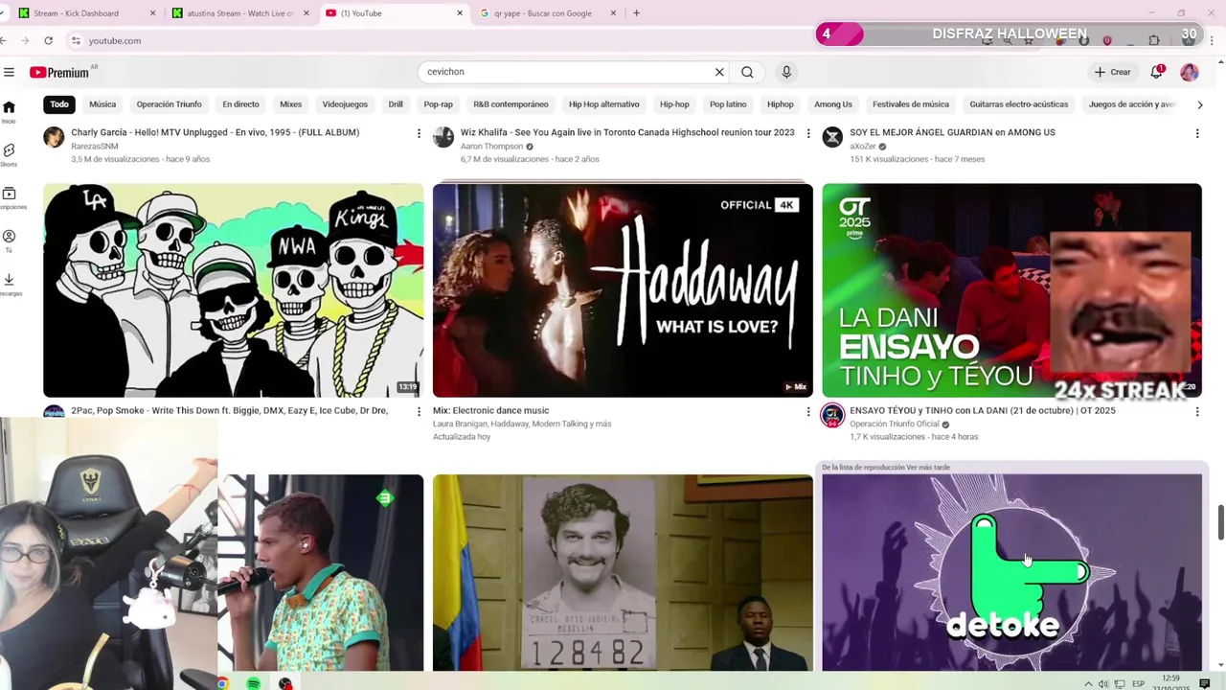Open the YouTube hamburger guide menu
Viewport: 1226px width, 690px height.
[x=9, y=72]
